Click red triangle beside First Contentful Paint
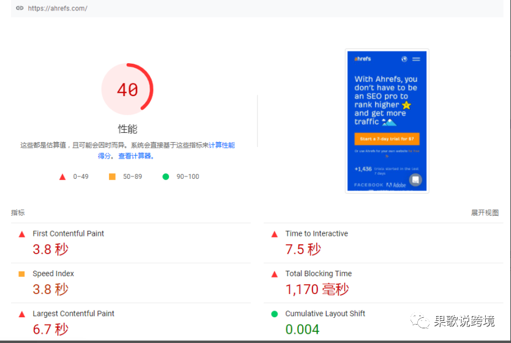The height and width of the screenshot is (343, 511). tap(22, 234)
